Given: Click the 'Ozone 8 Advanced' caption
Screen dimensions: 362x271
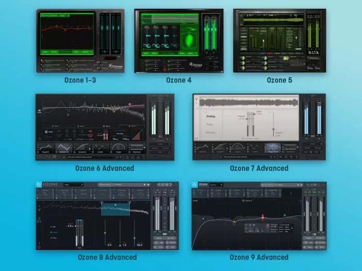Looking at the screenshot, I should point(107,257).
